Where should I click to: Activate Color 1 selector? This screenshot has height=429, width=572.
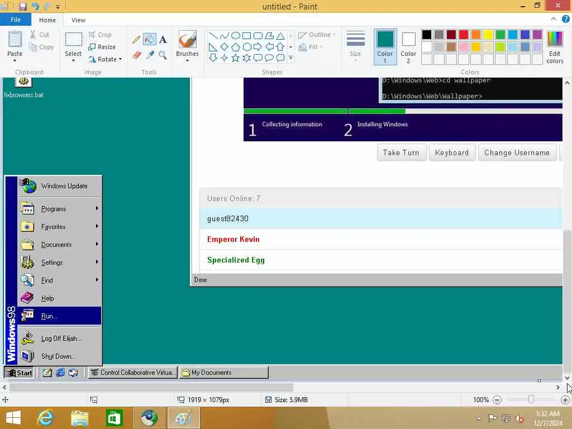385,47
